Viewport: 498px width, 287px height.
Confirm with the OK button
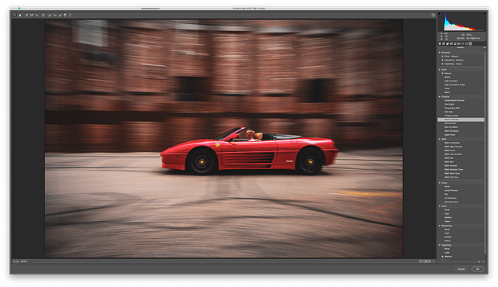click(x=477, y=269)
